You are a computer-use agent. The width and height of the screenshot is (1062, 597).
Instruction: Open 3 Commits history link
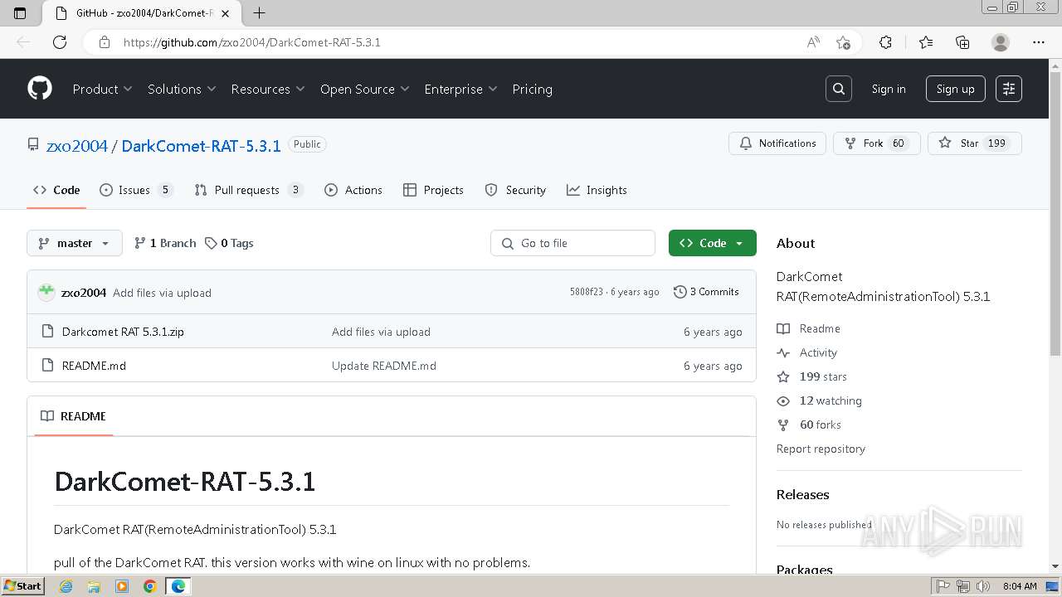click(x=706, y=292)
